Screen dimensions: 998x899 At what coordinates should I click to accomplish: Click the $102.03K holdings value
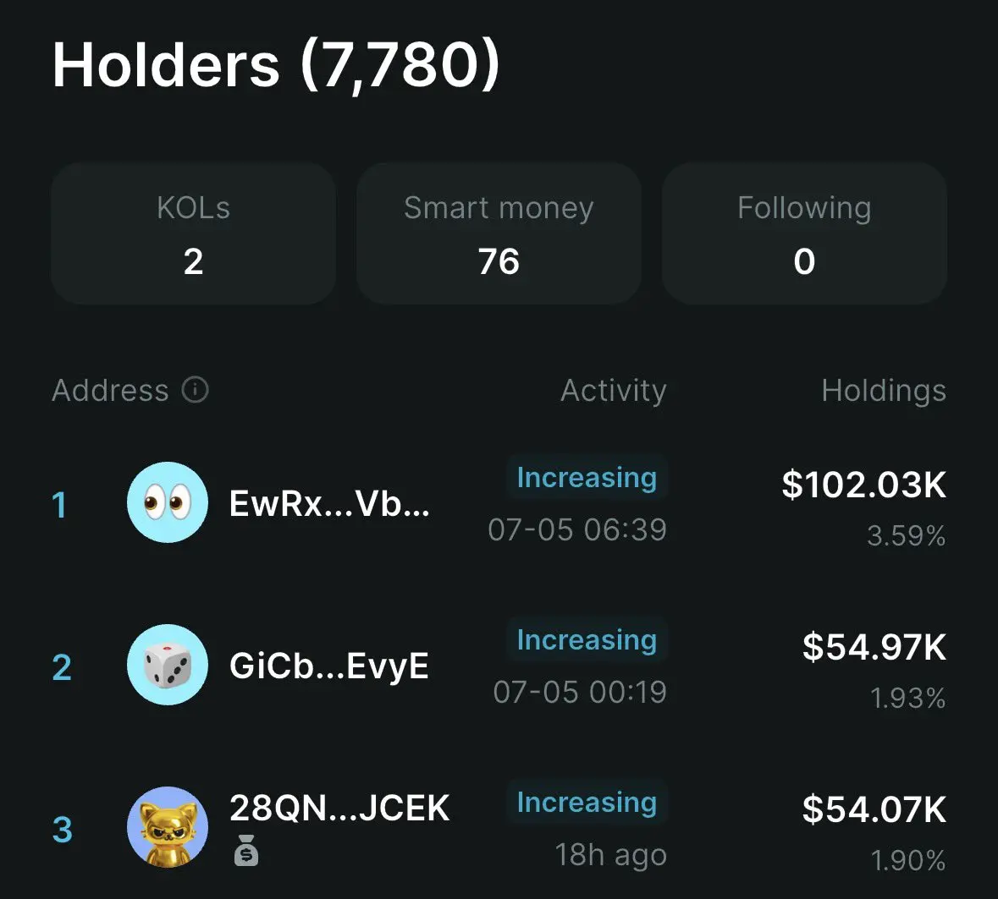click(863, 485)
